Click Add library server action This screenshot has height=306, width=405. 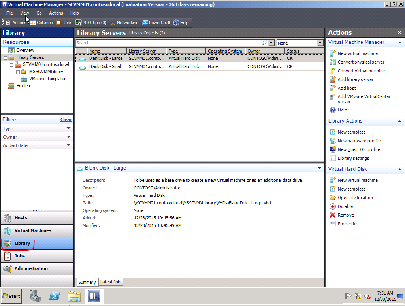pyautogui.click(x=352, y=79)
